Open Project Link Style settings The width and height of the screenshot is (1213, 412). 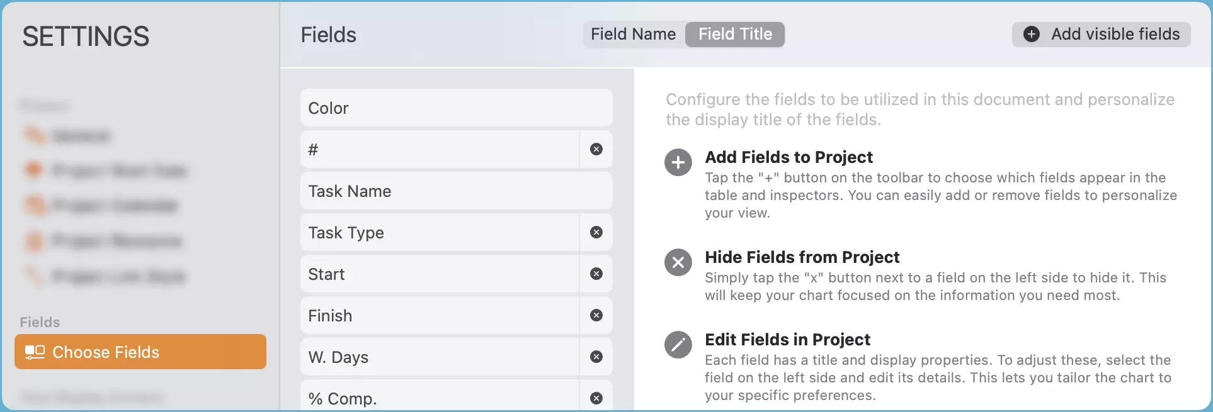tap(35, 276)
